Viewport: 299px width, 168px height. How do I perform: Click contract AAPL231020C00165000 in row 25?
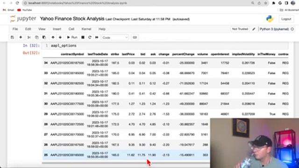pyautogui.click(x=67, y=155)
